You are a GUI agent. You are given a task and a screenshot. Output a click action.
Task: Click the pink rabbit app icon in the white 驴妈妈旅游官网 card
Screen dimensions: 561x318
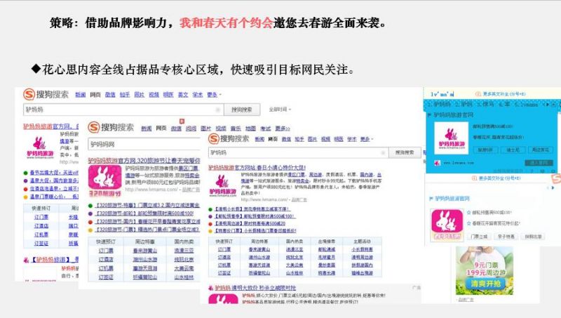pos(446,225)
